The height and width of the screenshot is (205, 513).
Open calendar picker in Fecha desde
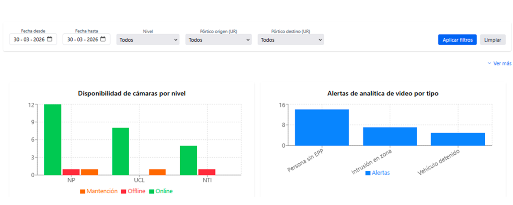coord(49,39)
